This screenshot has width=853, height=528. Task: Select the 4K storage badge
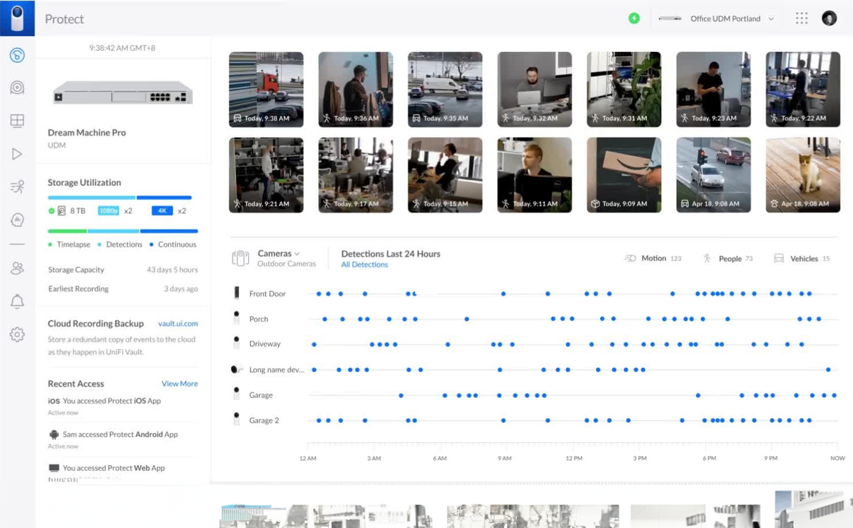point(162,211)
